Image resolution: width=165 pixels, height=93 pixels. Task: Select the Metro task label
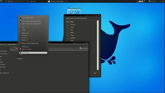[72, 33]
